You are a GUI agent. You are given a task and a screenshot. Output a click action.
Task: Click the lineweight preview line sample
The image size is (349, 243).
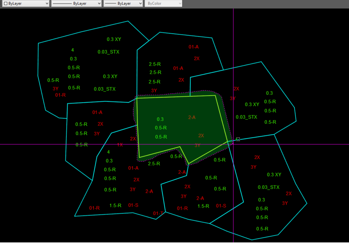110,4
